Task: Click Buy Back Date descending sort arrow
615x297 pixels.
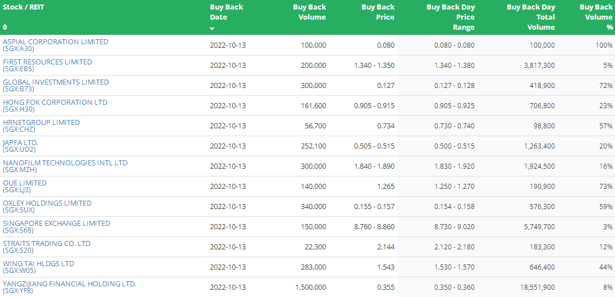Action: (212, 29)
